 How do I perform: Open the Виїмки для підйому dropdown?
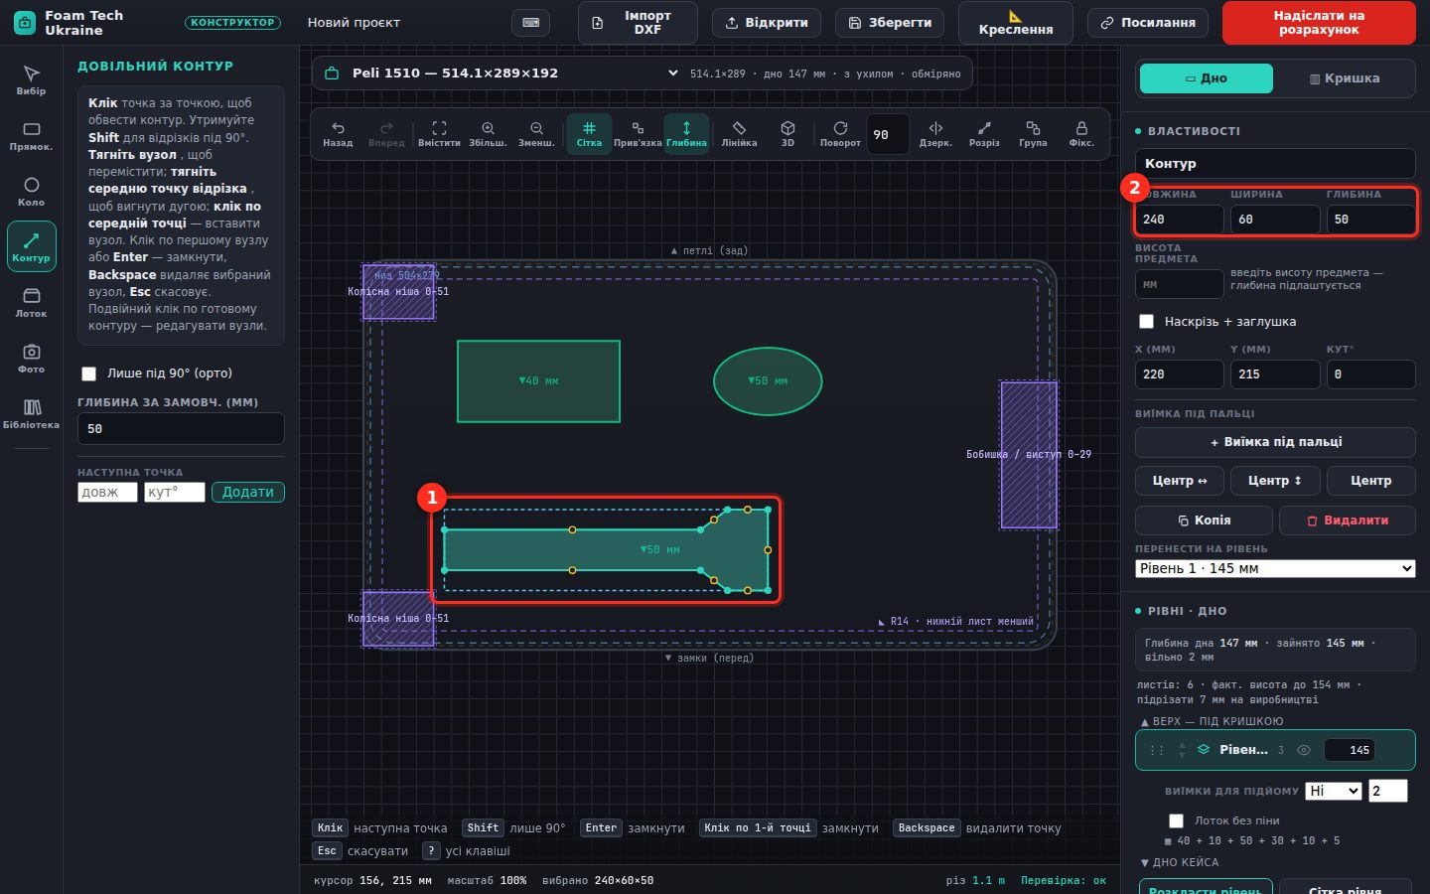[x=1333, y=791]
